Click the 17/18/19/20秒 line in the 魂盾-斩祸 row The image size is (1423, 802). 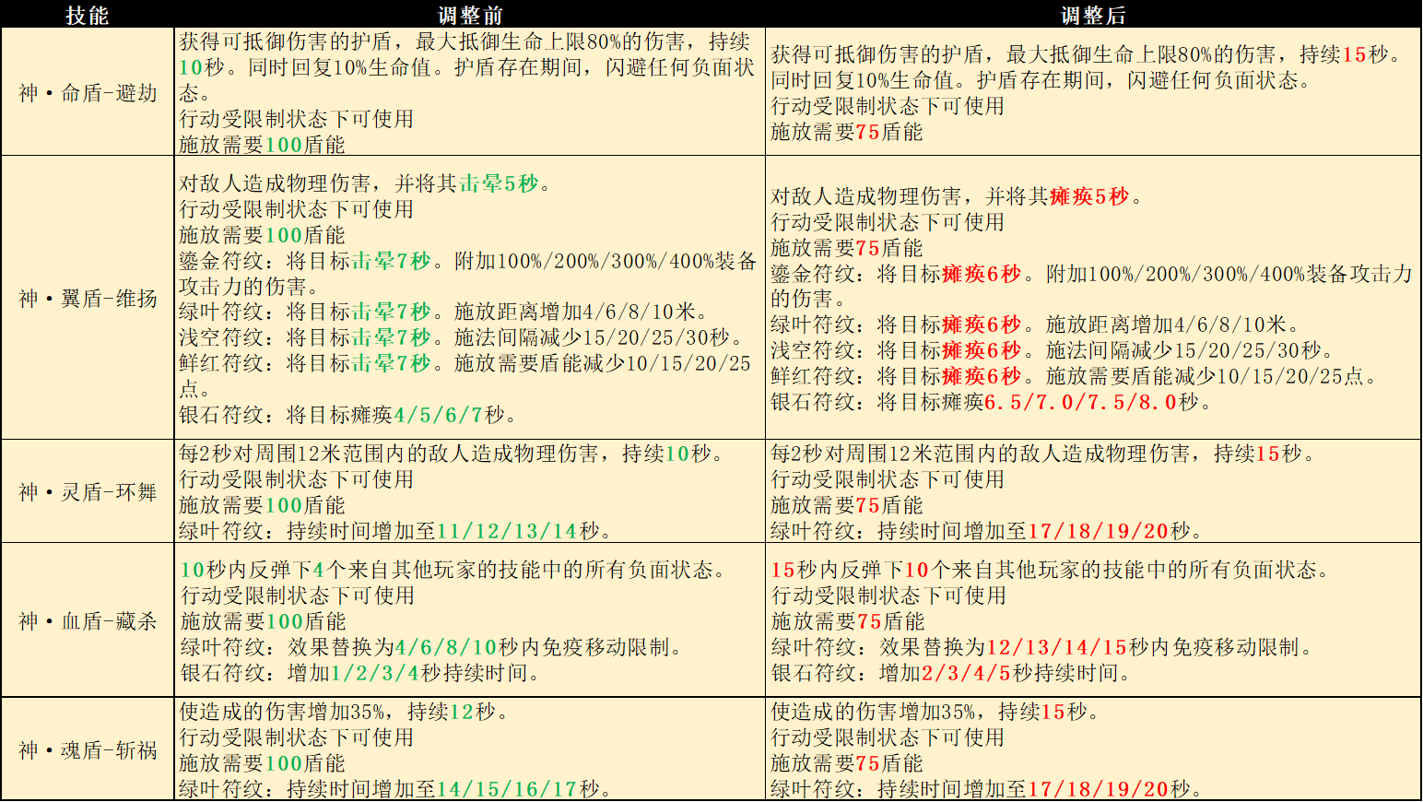[x=987, y=789]
